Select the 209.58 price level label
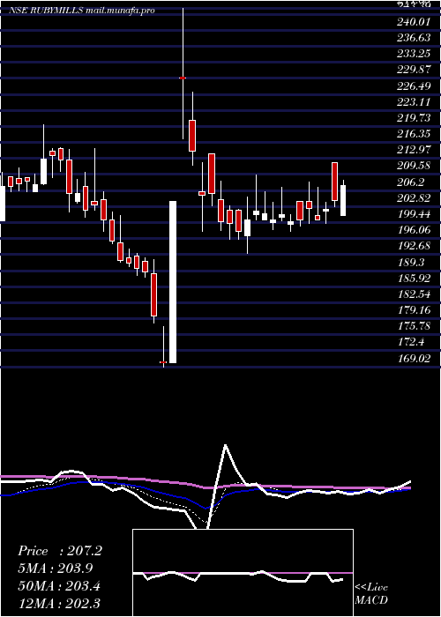441x617 pixels. click(x=414, y=166)
